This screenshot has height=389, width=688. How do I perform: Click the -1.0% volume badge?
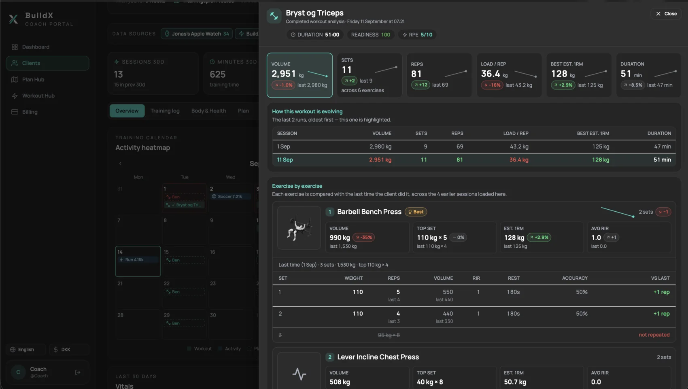pos(283,85)
